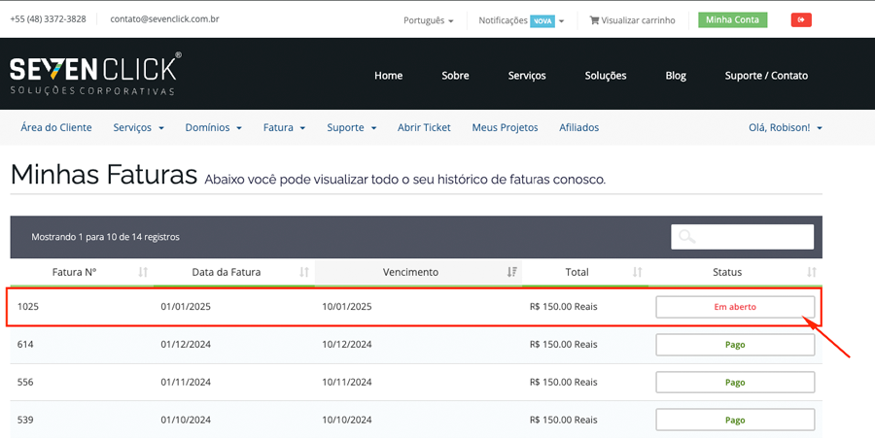Click the green Minha Conta button
This screenshot has height=438, width=875.
click(732, 19)
